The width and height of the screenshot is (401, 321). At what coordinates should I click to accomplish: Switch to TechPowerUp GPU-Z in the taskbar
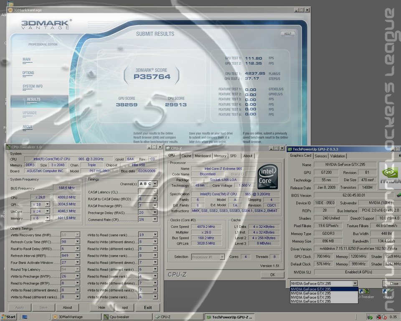tap(230, 317)
